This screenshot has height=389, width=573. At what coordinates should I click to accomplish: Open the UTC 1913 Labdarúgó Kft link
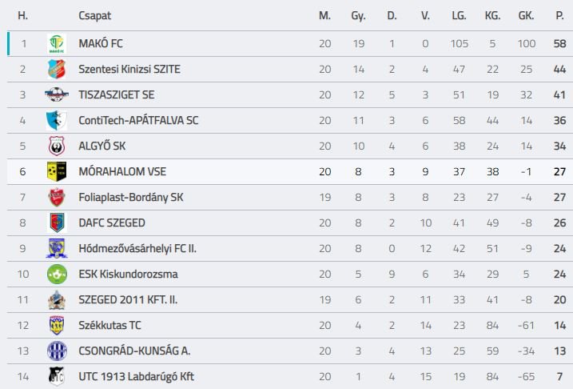click(x=136, y=376)
